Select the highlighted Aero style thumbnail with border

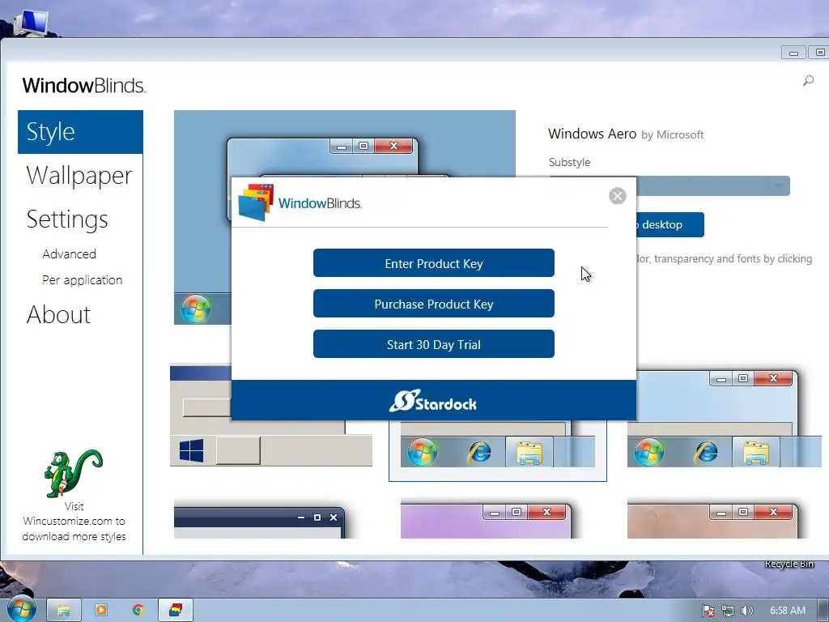498,451
